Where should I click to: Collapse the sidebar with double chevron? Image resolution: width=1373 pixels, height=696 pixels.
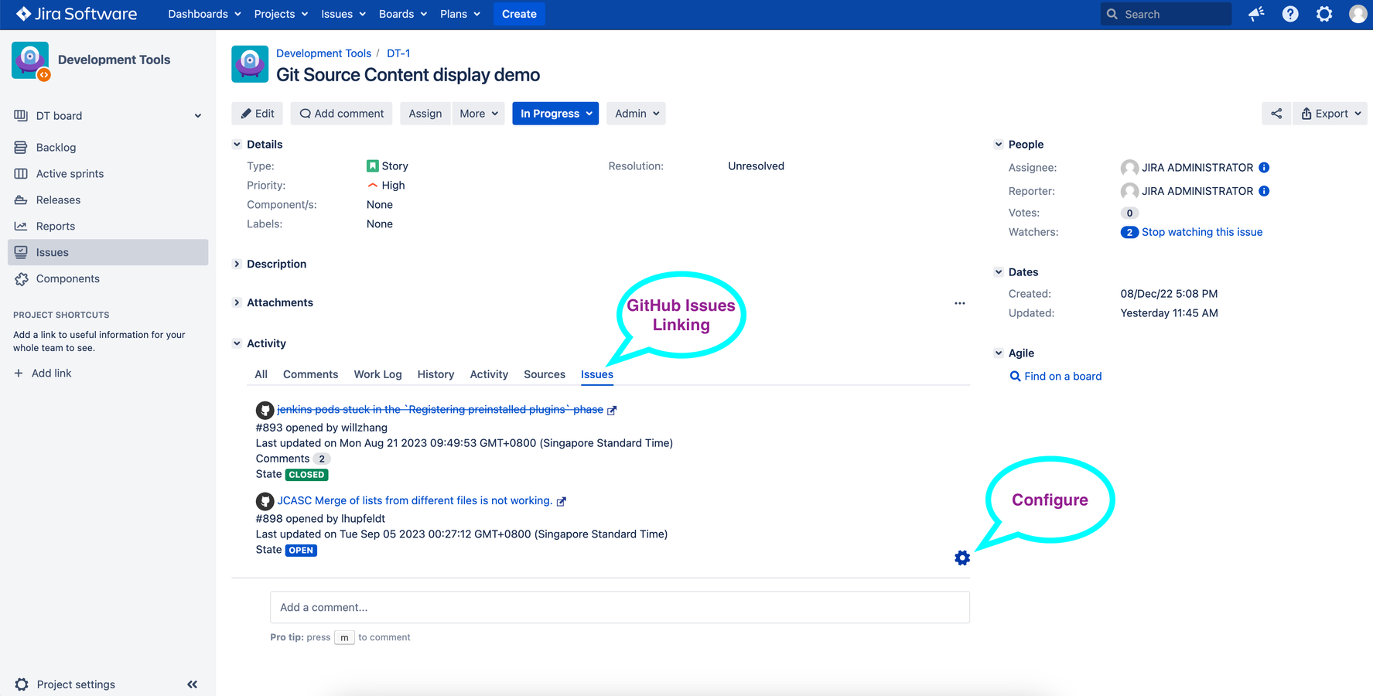click(x=192, y=684)
